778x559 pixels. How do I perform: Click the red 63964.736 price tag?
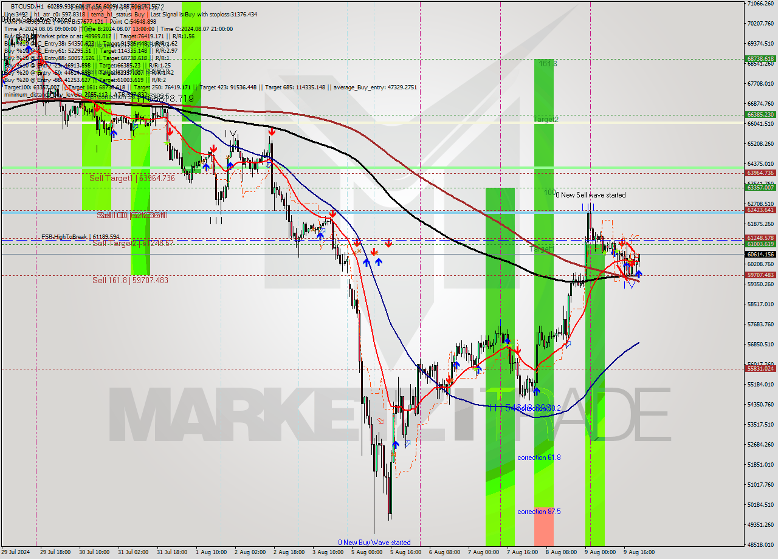click(x=760, y=173)
